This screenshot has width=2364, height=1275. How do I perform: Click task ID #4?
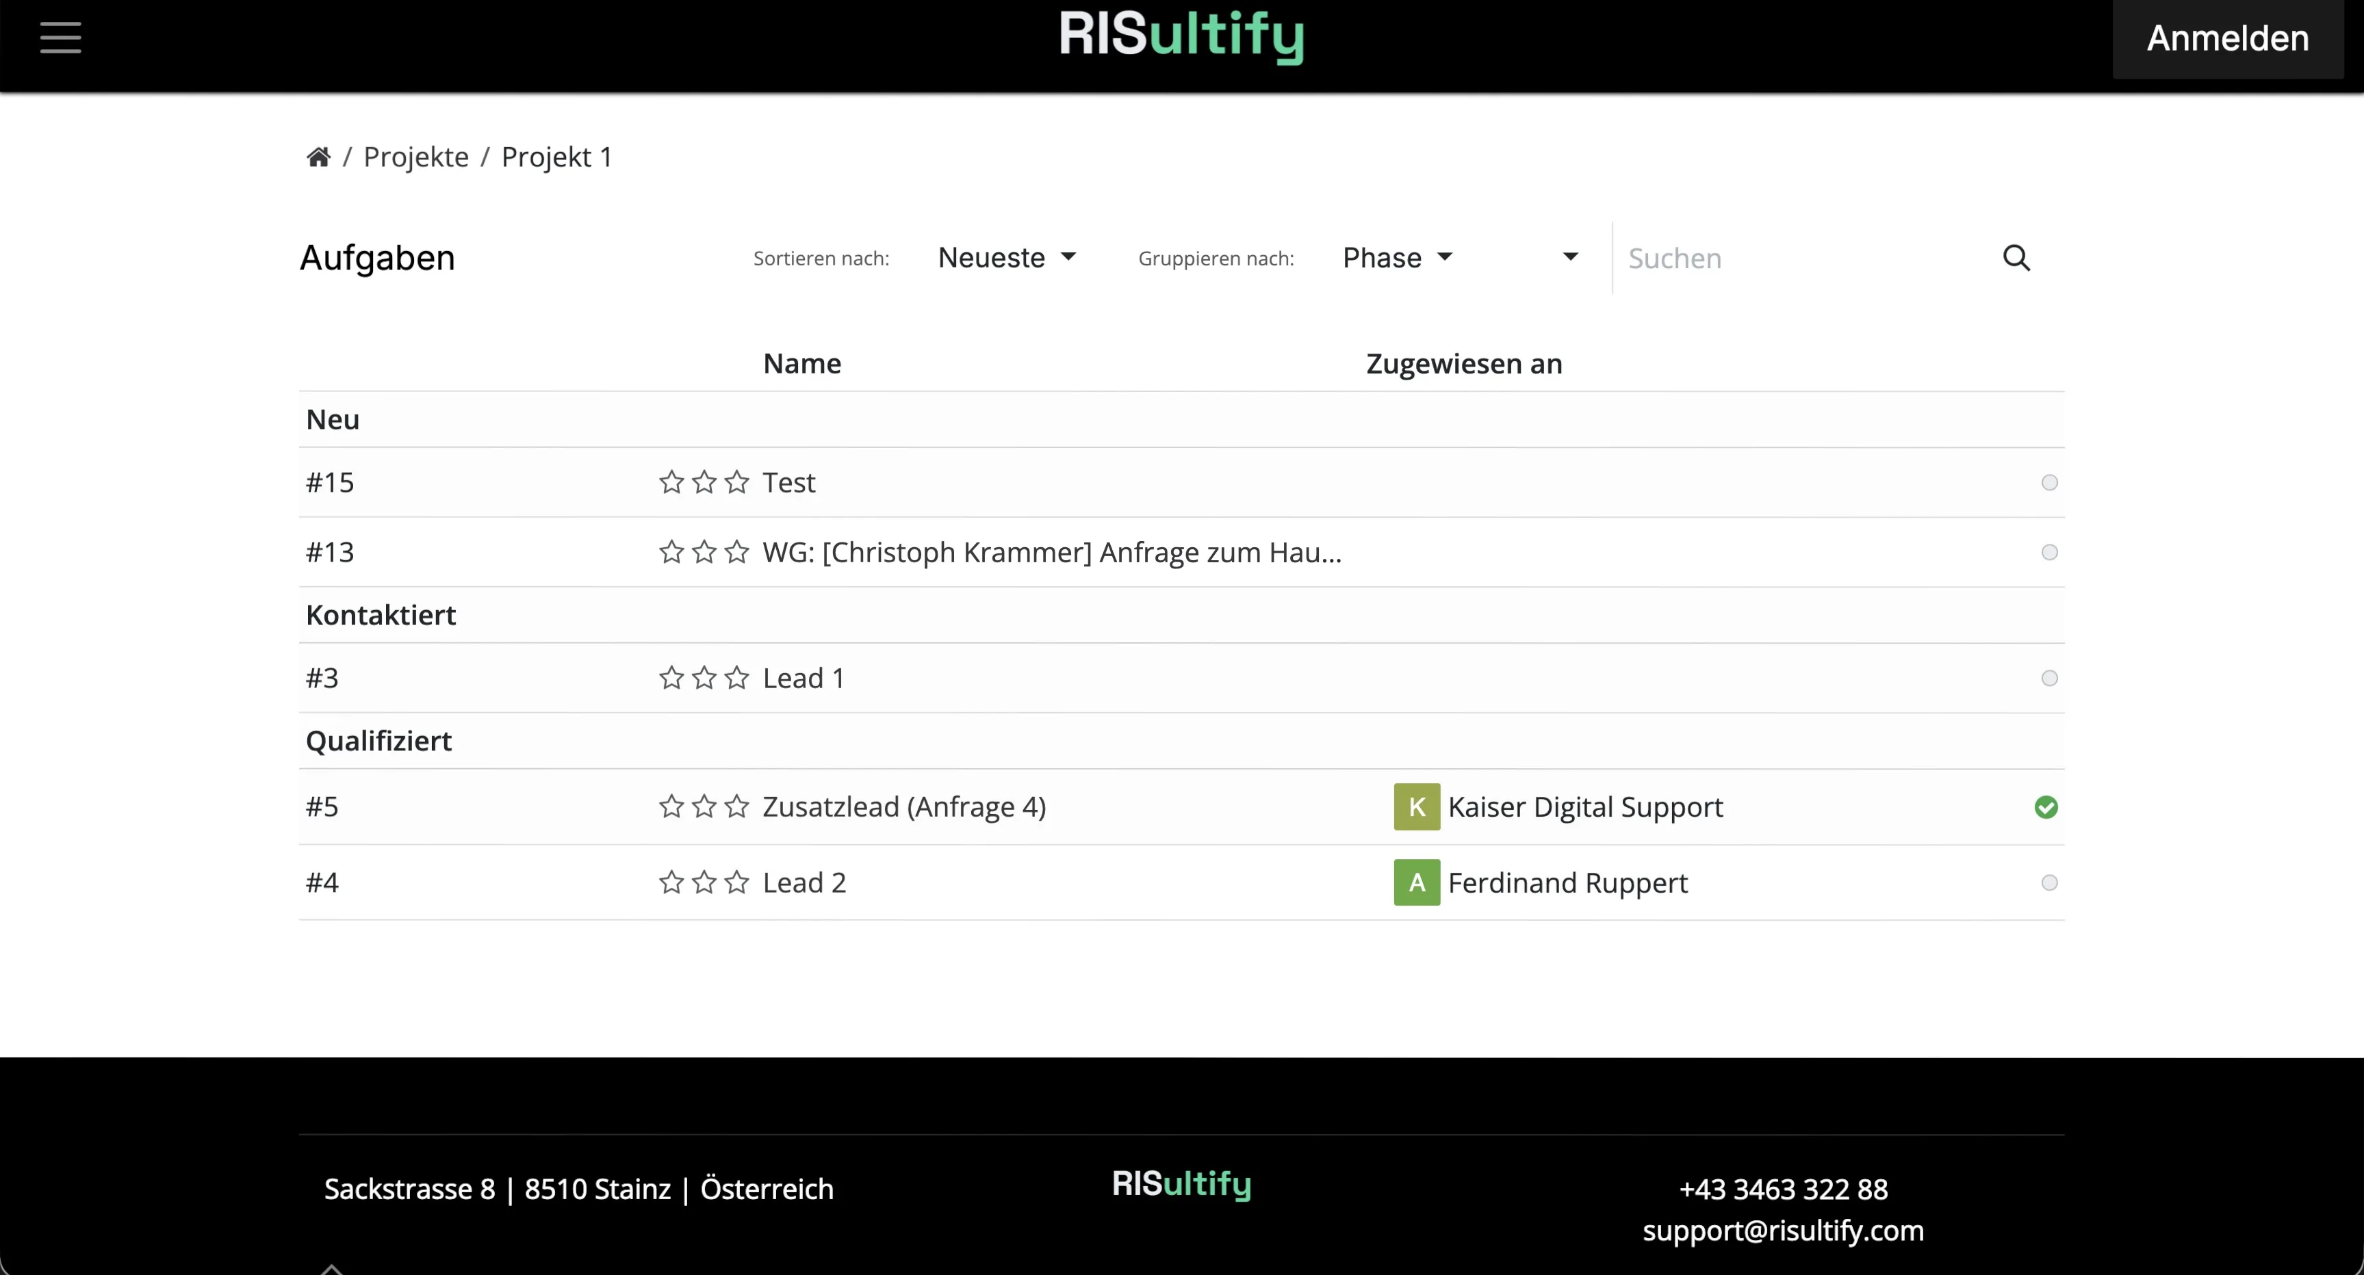click(x=322, y=882)
